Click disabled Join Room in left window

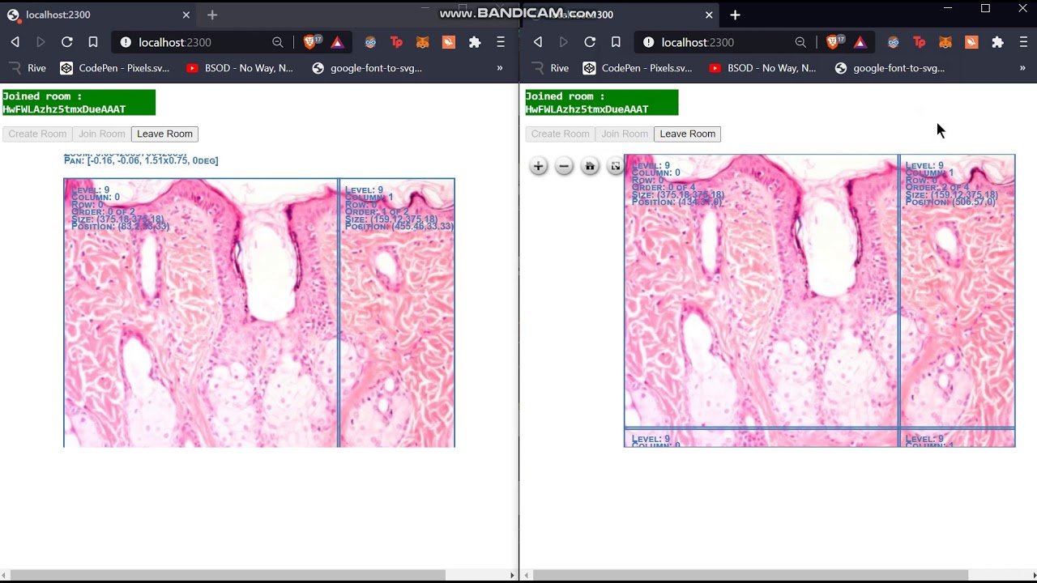101,134
